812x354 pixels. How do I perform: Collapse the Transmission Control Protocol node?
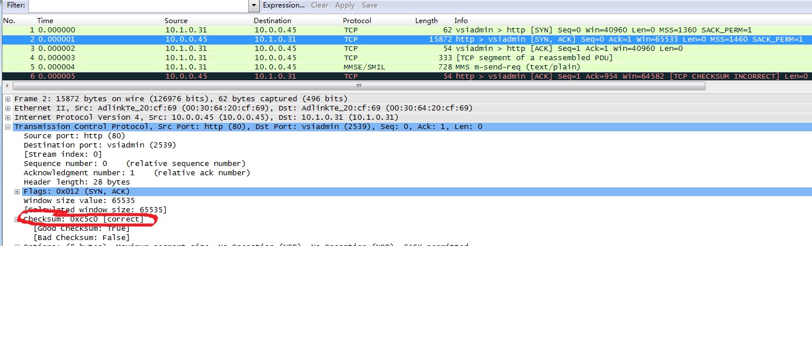(x=8, y=127)
